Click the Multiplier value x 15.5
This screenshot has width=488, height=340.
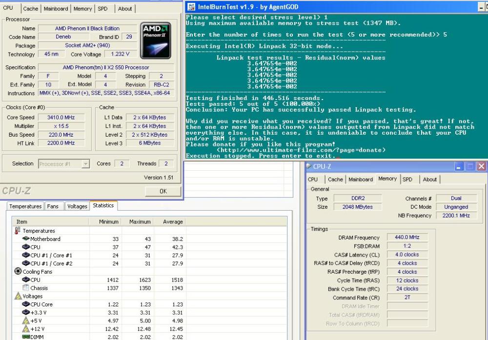point(61,126)
